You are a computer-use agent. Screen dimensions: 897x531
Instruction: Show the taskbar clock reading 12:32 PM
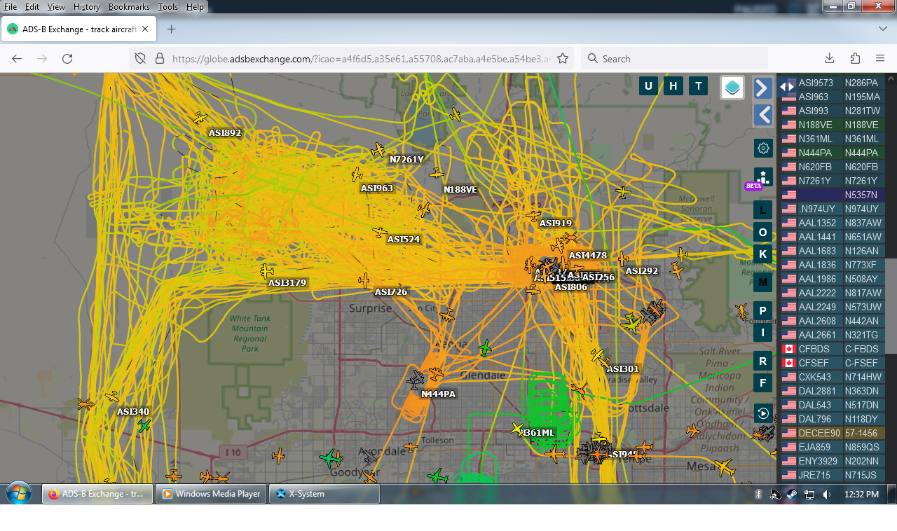tap(861, 495)
